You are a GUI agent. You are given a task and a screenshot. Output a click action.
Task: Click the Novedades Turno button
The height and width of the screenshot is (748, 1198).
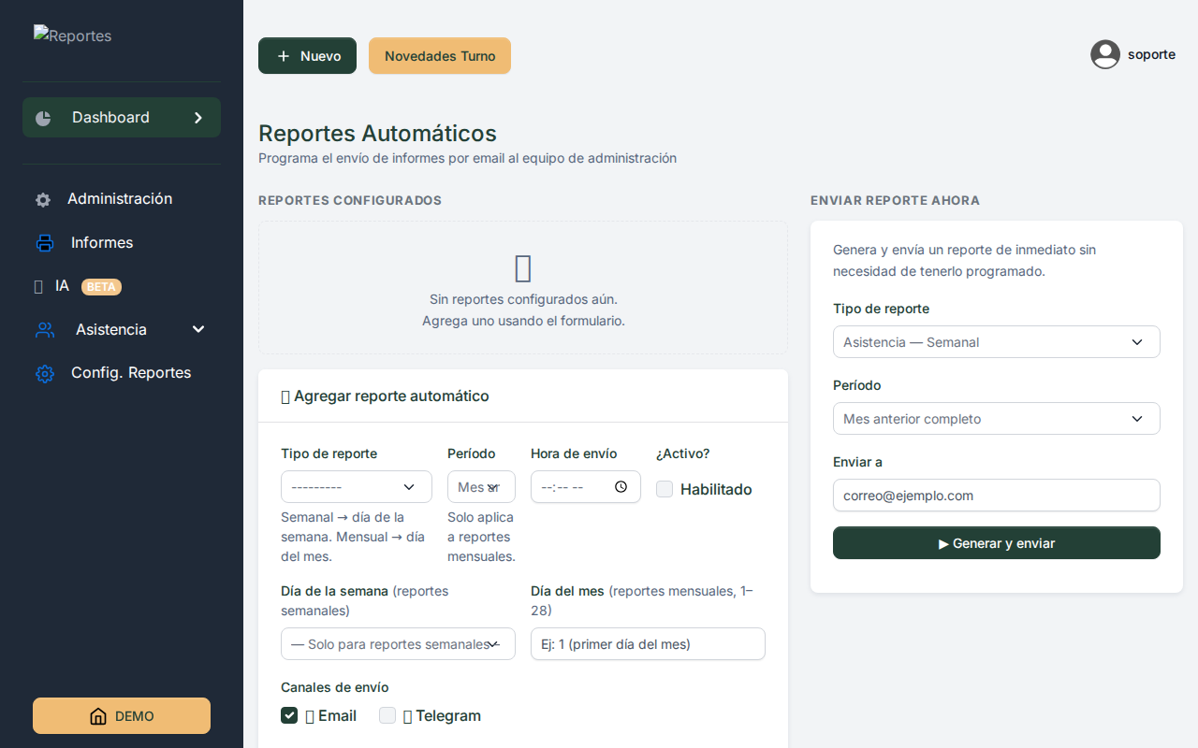pyautogui.click(x=440, y=56)
